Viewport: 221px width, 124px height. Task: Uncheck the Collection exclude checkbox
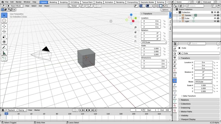pyautogui.click(x=212, y=12)
